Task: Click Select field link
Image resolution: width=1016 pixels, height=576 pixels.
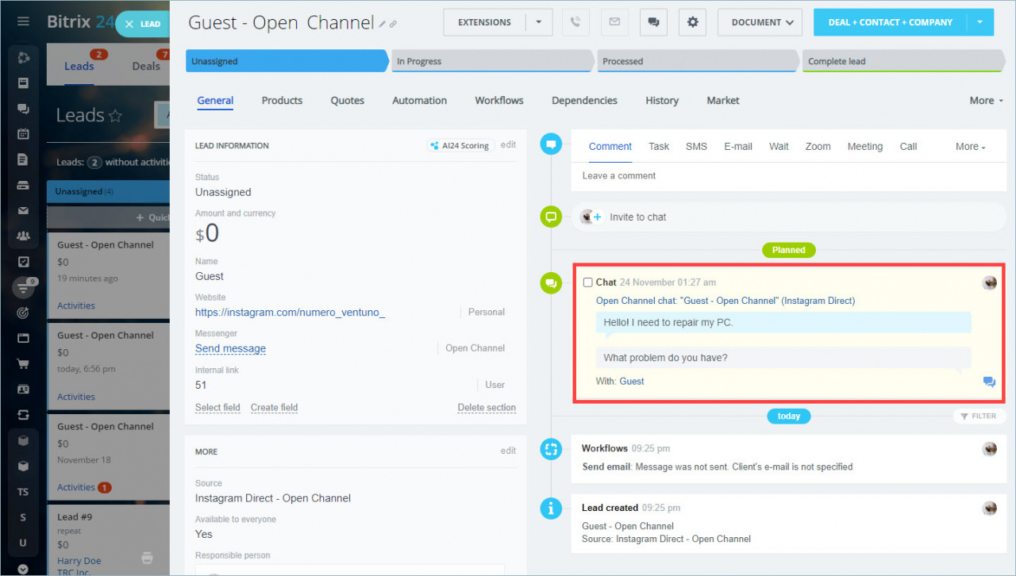Action: (x=217, y=408)
